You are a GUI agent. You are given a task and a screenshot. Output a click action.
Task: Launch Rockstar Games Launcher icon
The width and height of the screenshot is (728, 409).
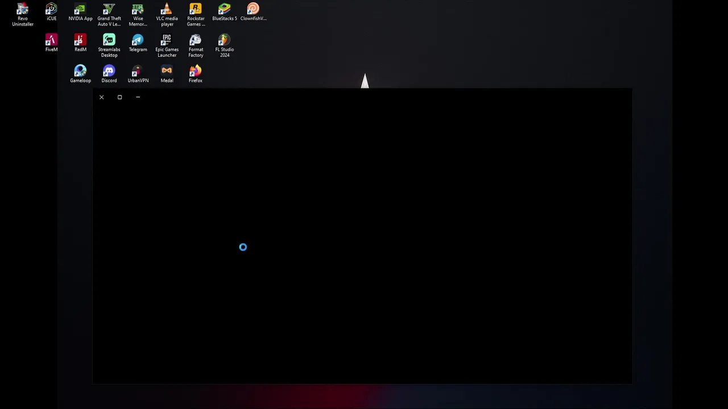pos(196,15)
